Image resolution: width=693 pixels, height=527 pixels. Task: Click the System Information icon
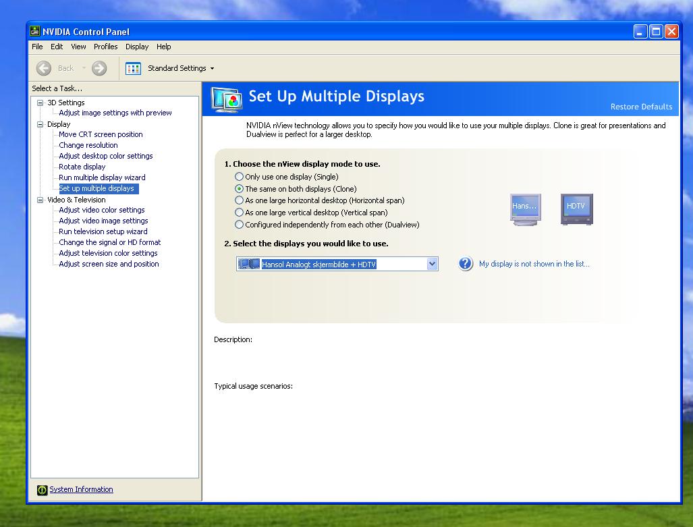42,490
